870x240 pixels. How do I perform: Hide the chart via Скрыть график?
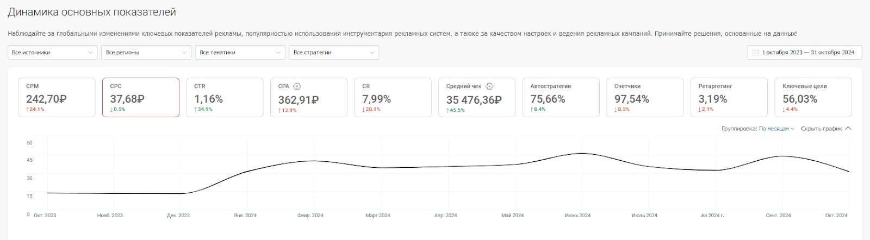(821, 129)
